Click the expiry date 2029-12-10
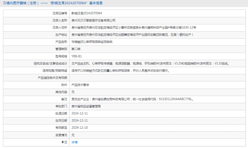Viewport: 248px width, 148px height. [80, 127]
